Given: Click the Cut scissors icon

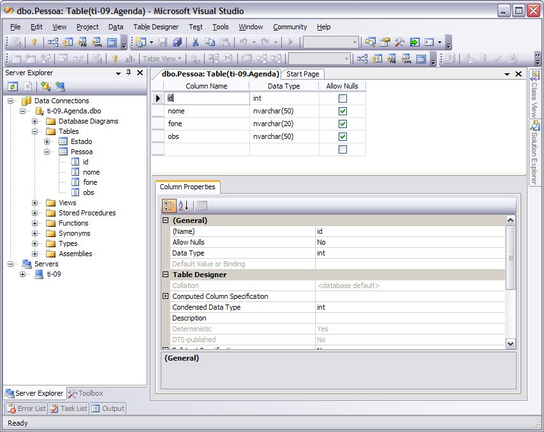Looking at the screenshot, I should tap(195, 42).
